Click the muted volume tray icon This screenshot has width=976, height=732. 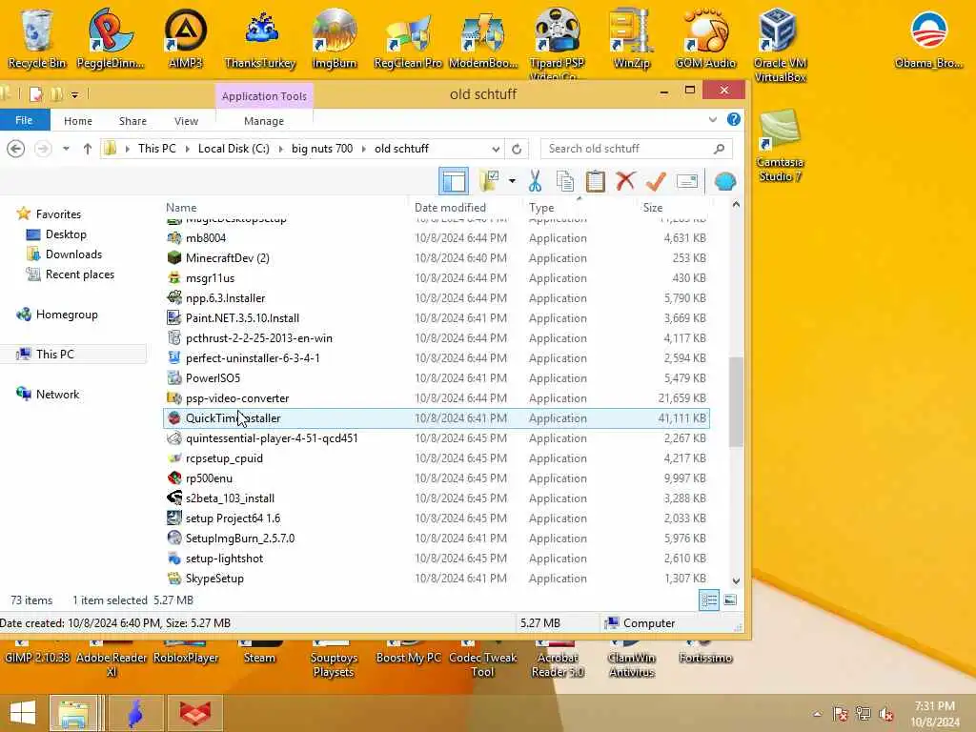(886, 714)
